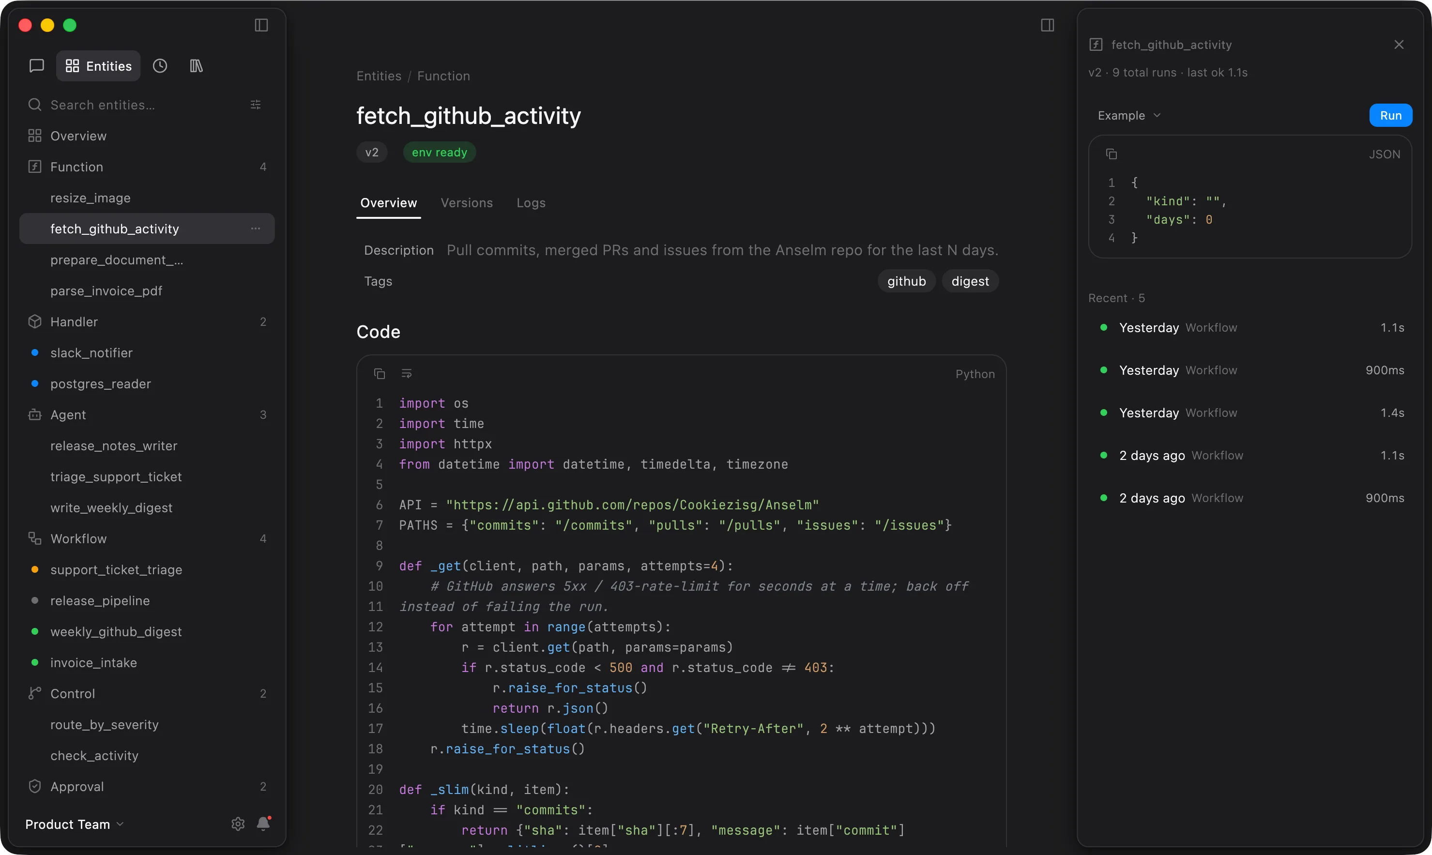This screenshot has width=1432, height=855.
Task: Toggle word wrap in code block
Action: point(406,374)
